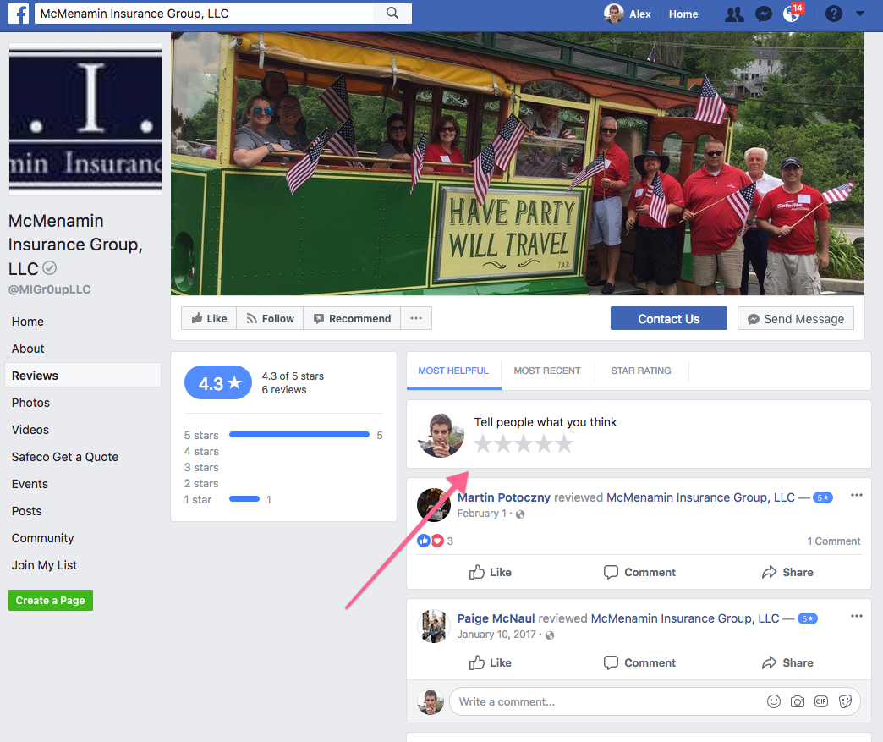Open notifications globe with 14 badge

[793, 13]
